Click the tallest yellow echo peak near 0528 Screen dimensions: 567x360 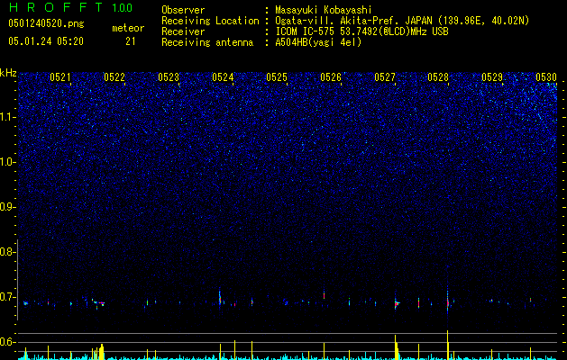tap(448, 345)
